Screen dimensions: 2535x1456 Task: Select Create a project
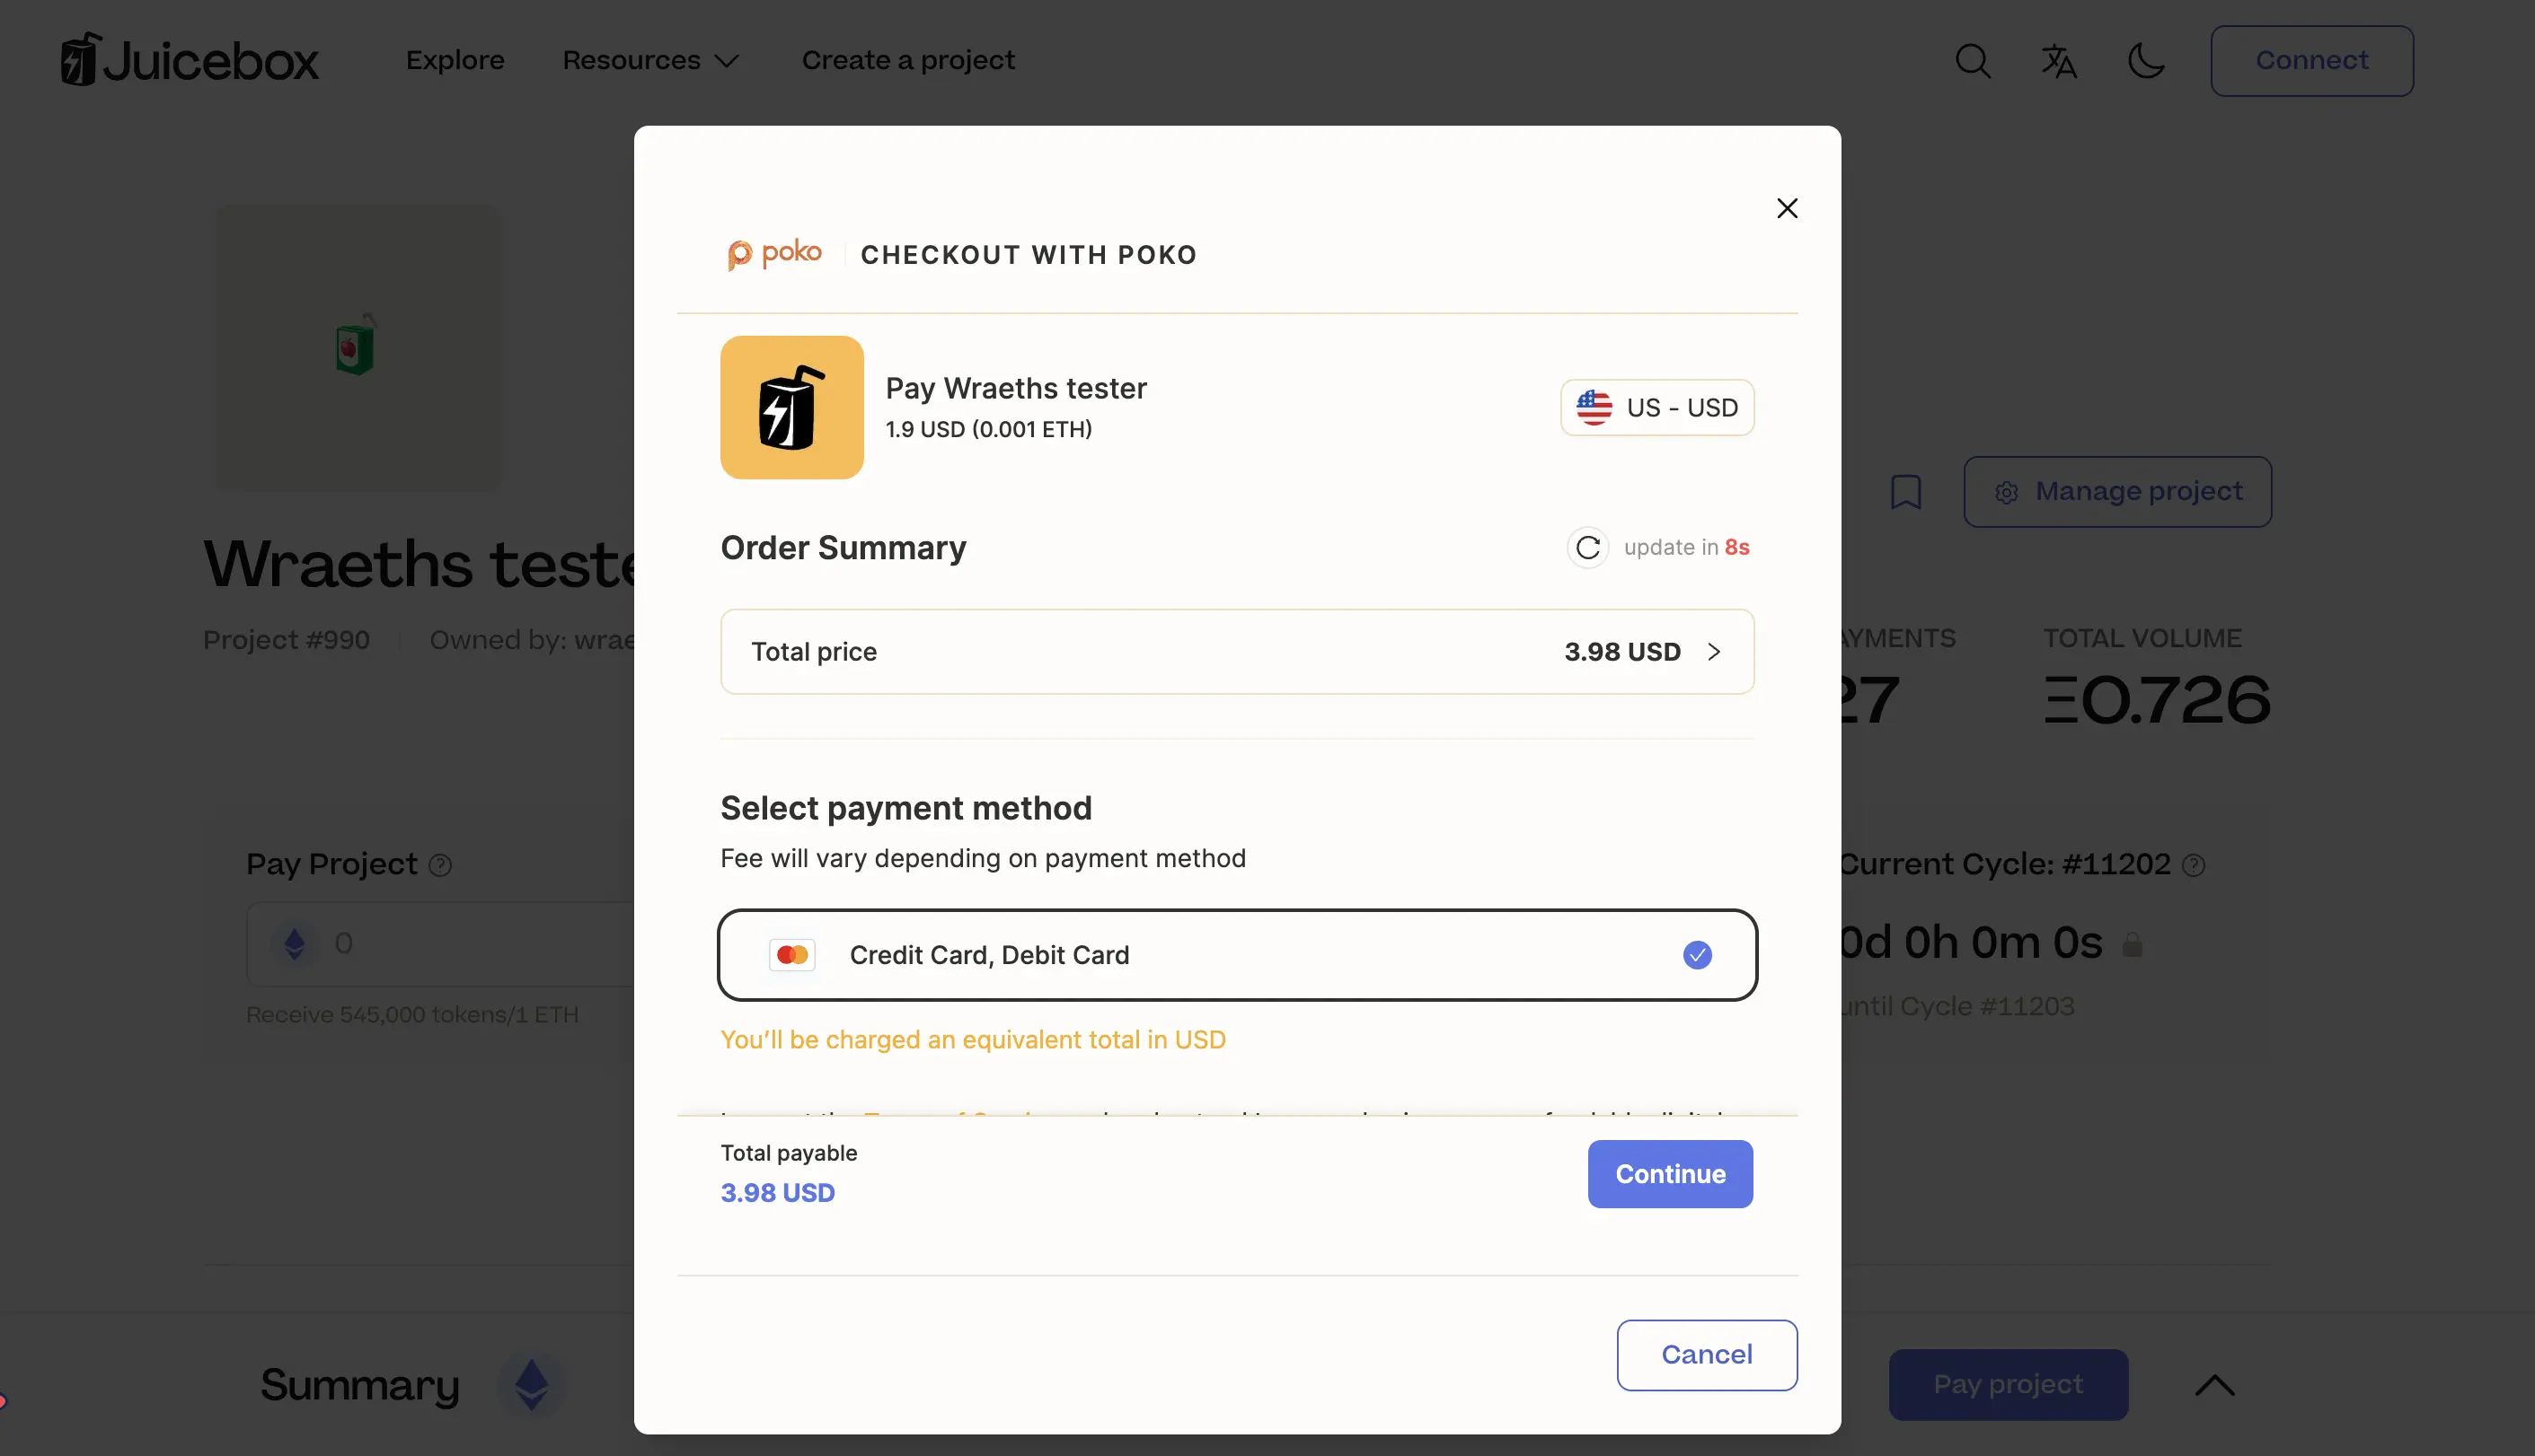908,60
